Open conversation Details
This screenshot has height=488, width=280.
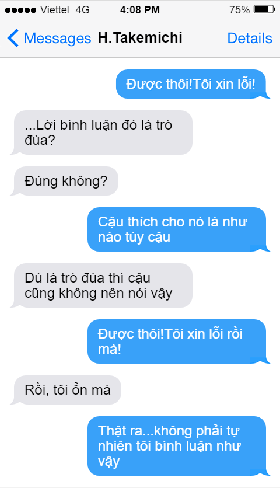coord(250,39)
